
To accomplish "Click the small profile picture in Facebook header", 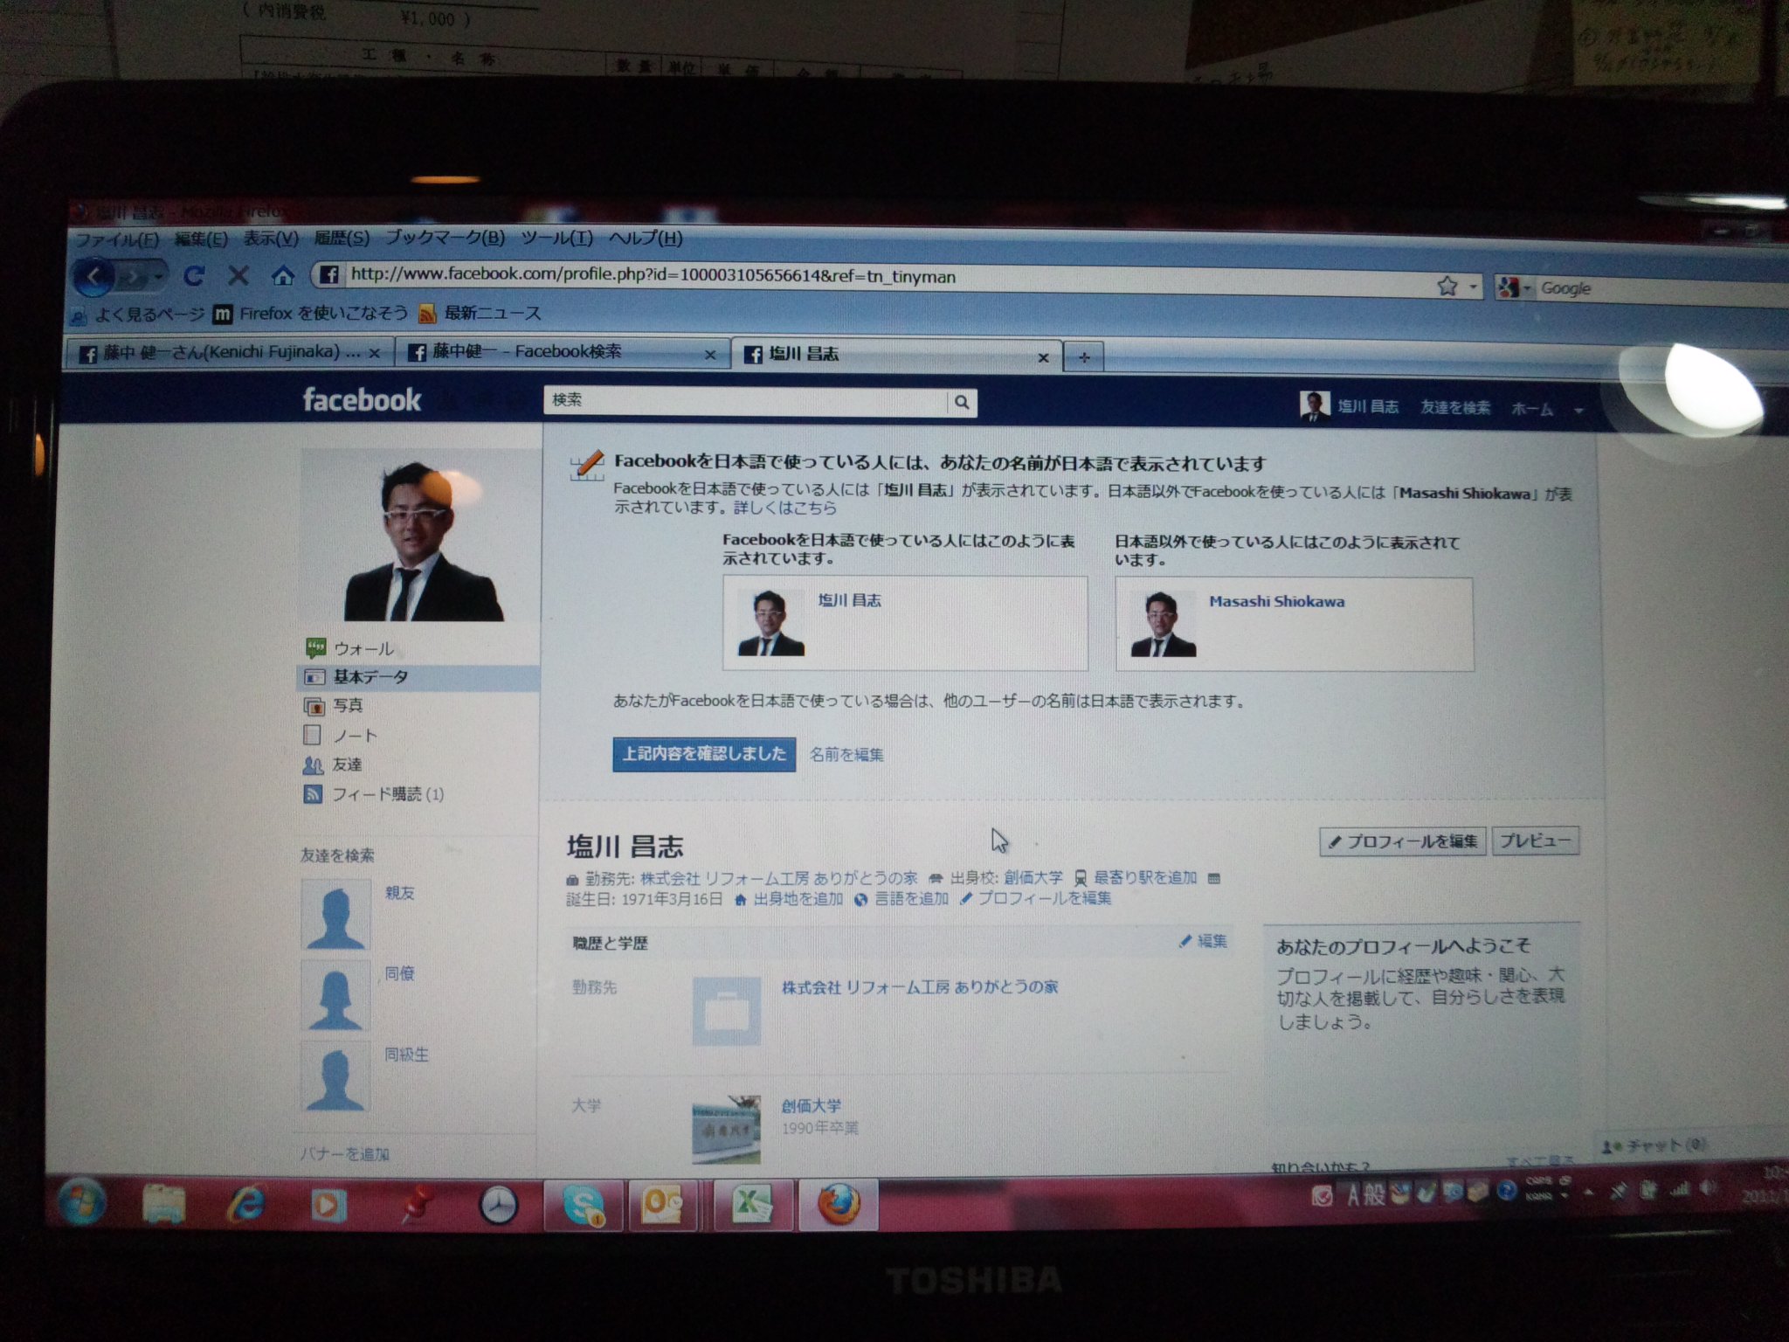I will point(1314,406).
